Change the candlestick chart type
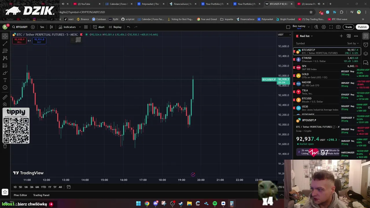The height and width of the screenshot is (208, 370). 51,27
